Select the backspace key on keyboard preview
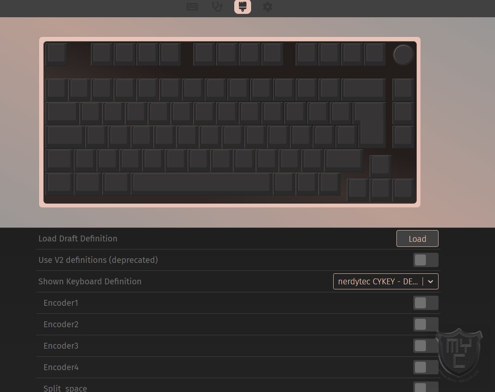Screen dimensions: 495x392 click(364, 90)
